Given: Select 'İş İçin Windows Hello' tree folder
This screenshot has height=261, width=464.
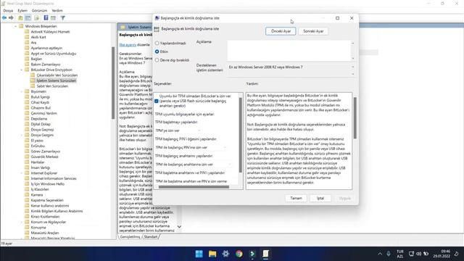Looking at the screenshot, I should click(x=47, y=184).
